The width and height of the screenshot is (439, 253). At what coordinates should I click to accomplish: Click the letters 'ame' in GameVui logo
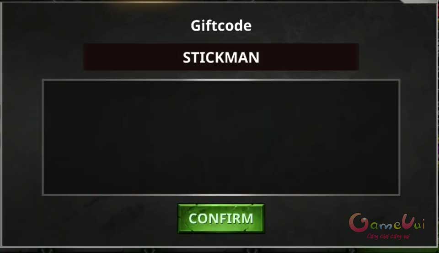(x=385, y=225)
